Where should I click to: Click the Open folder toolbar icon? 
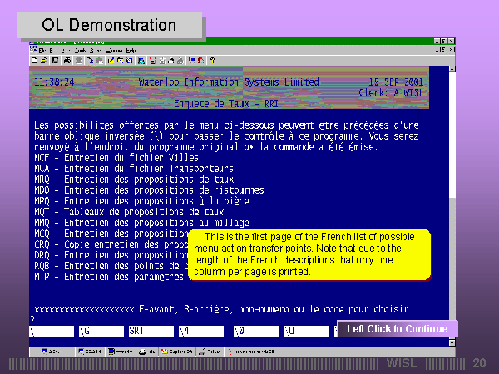pos(43,60)
